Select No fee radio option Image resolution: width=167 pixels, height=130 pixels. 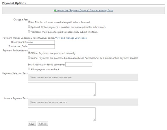pos(29,22)
